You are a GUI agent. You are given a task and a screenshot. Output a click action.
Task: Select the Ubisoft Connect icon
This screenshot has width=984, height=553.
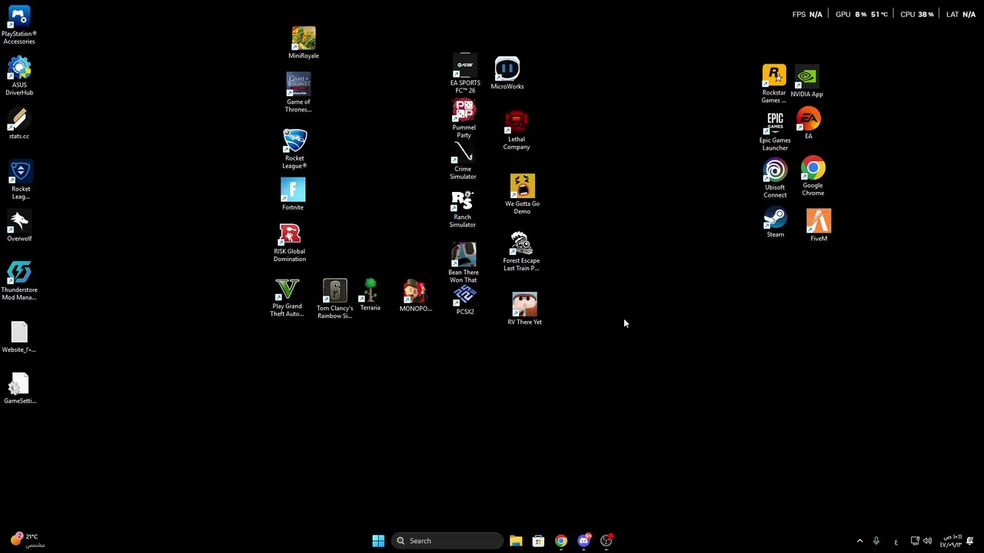[x=775, y=178]
